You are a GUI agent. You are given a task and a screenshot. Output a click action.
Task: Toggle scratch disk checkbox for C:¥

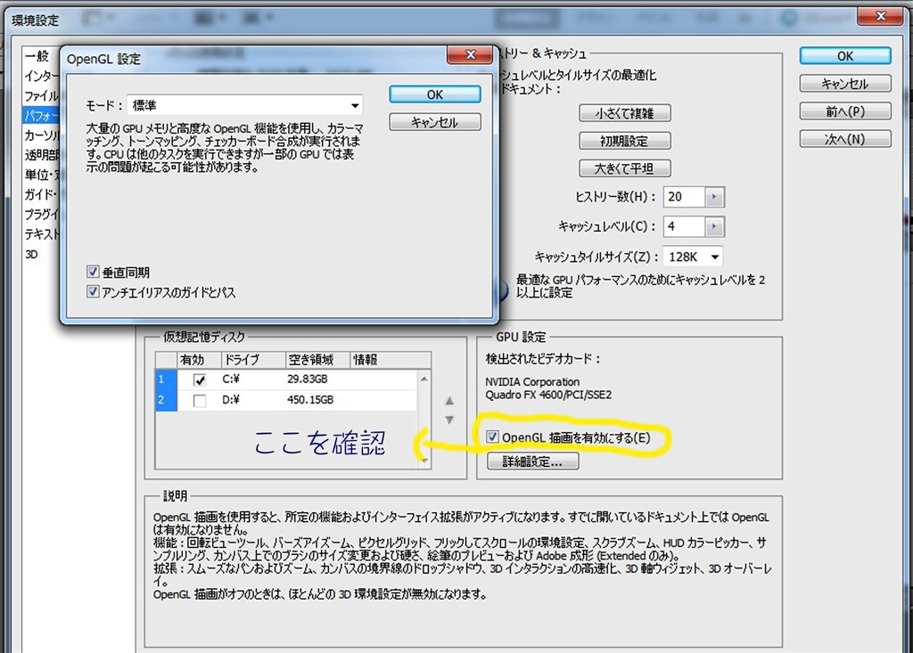point(200,380)
